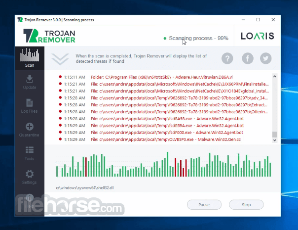Close the Trojan Remover window

pos(273,20)
